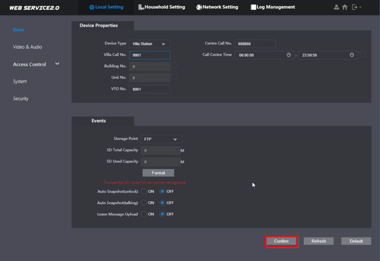
Task: Click the user account icon in header
Action: (x=337, y=7)
